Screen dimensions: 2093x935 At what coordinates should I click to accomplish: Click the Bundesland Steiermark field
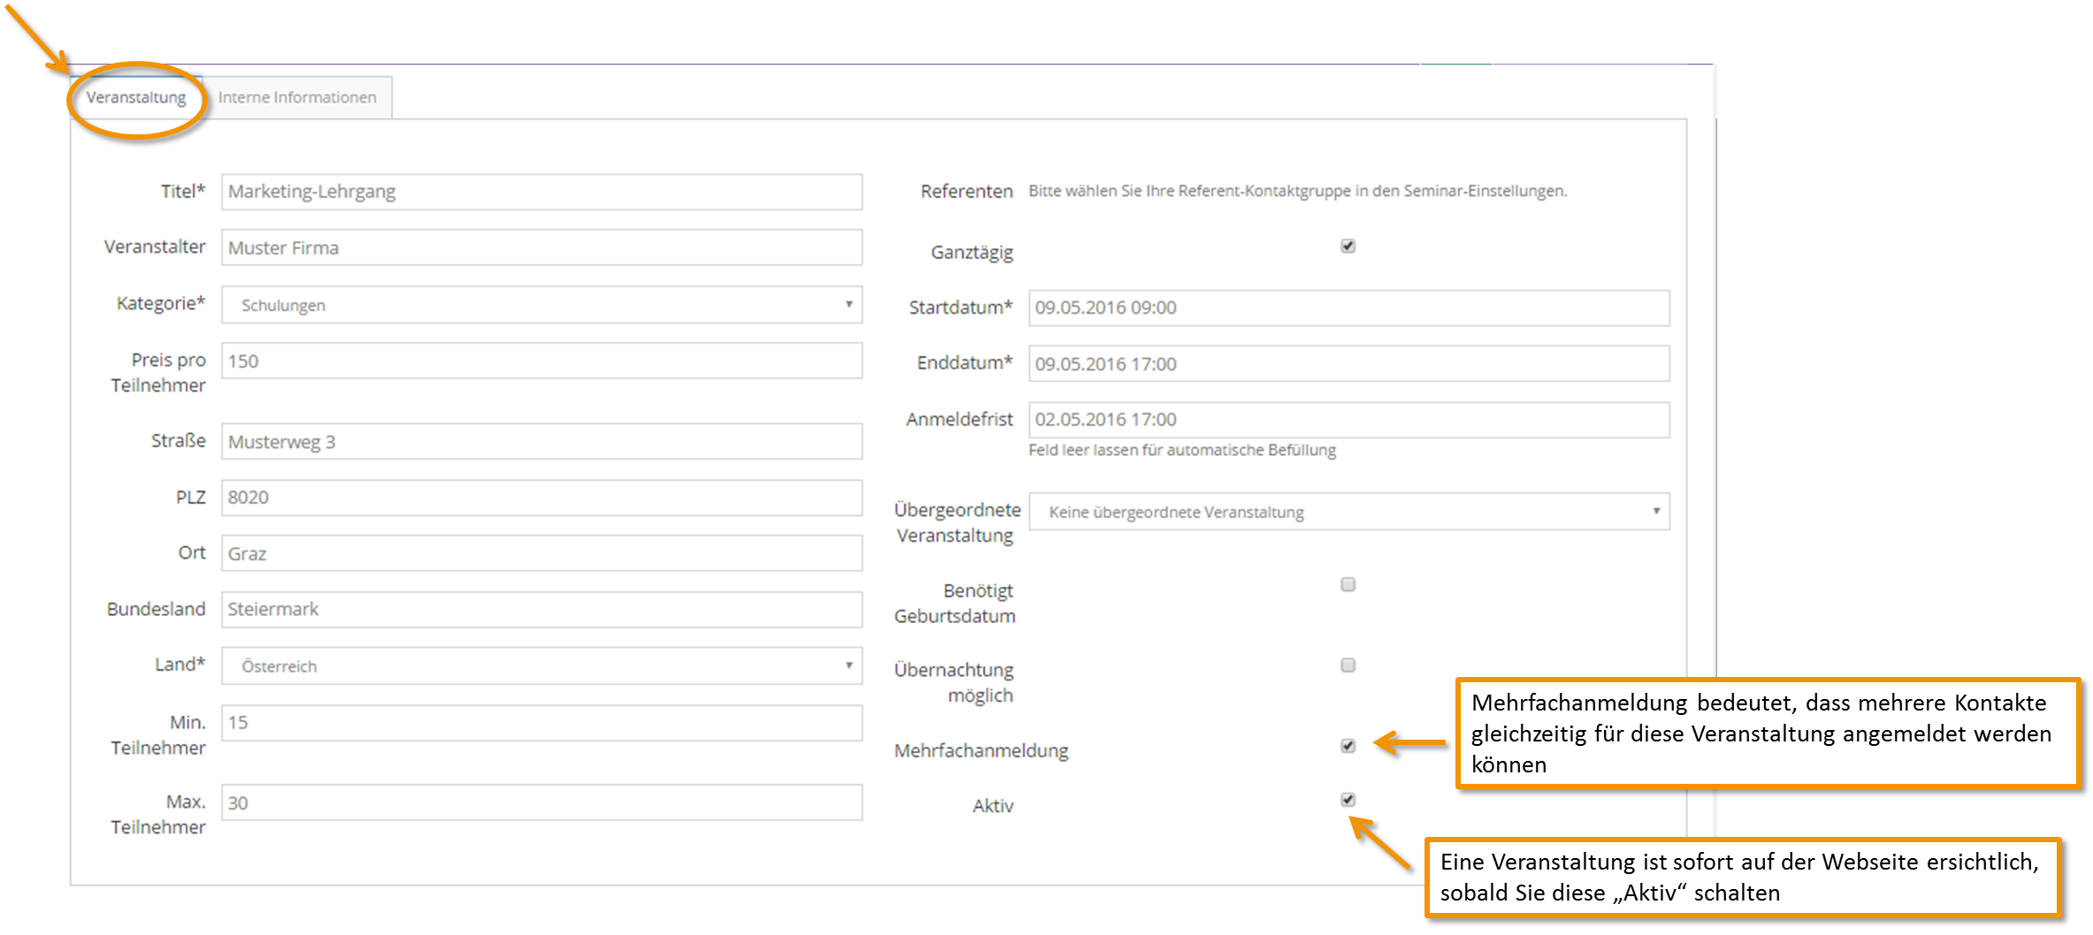541,610
